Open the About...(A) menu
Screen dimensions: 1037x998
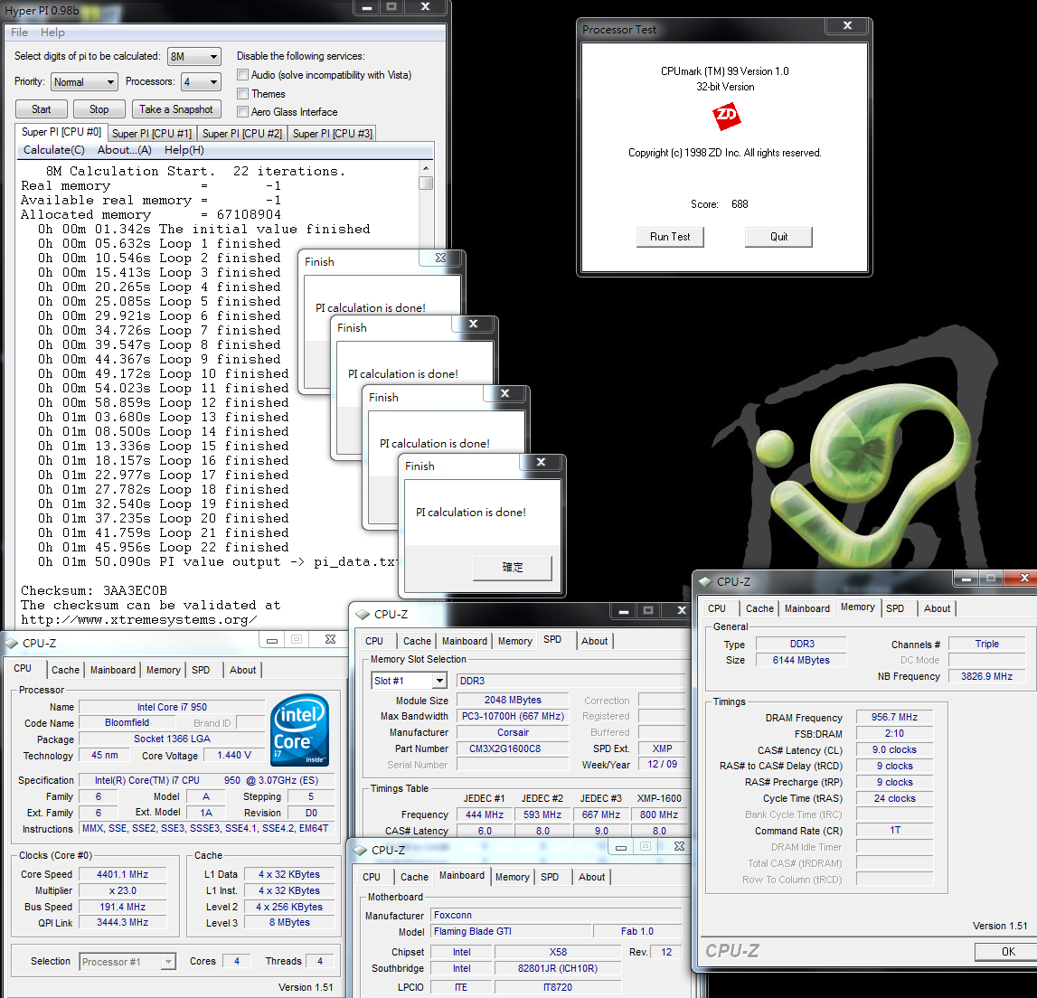tap(125, 150)
